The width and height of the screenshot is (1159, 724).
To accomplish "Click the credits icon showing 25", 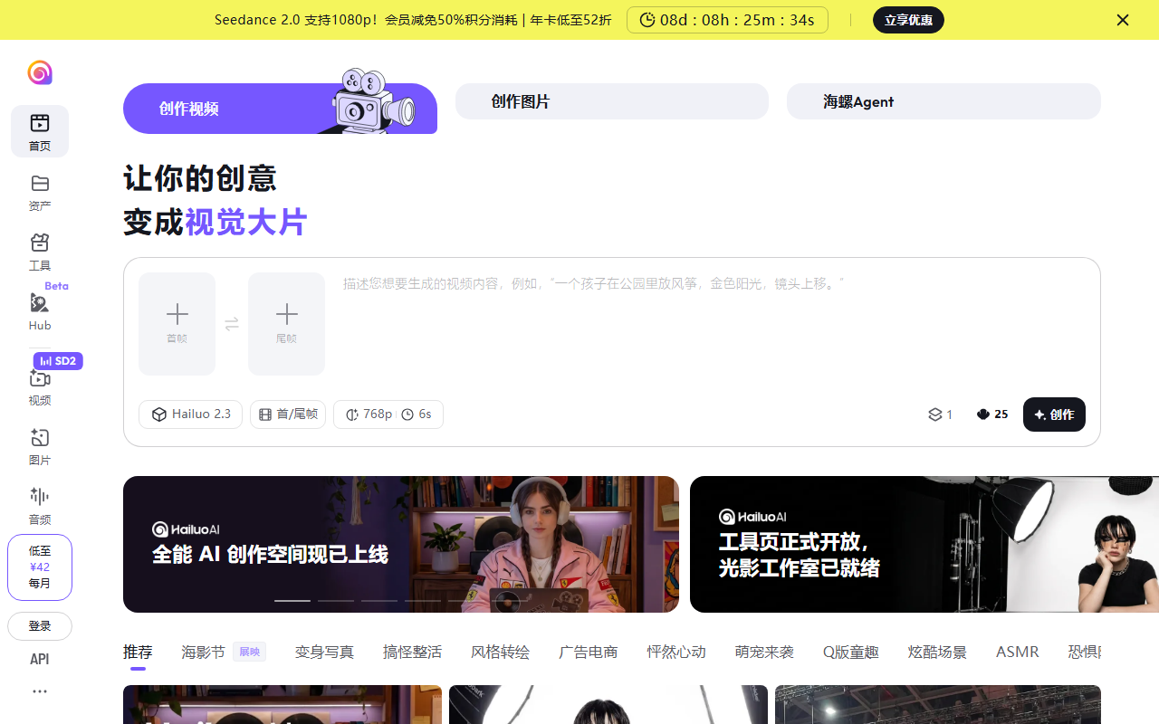I will [x=992, y=414].
